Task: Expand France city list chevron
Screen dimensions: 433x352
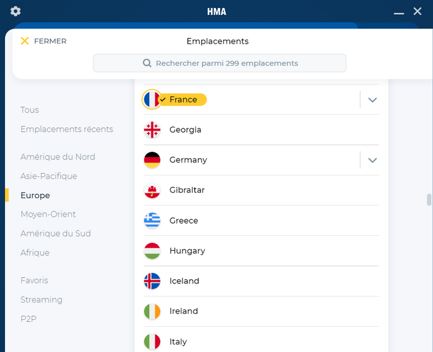Action: 372,100
